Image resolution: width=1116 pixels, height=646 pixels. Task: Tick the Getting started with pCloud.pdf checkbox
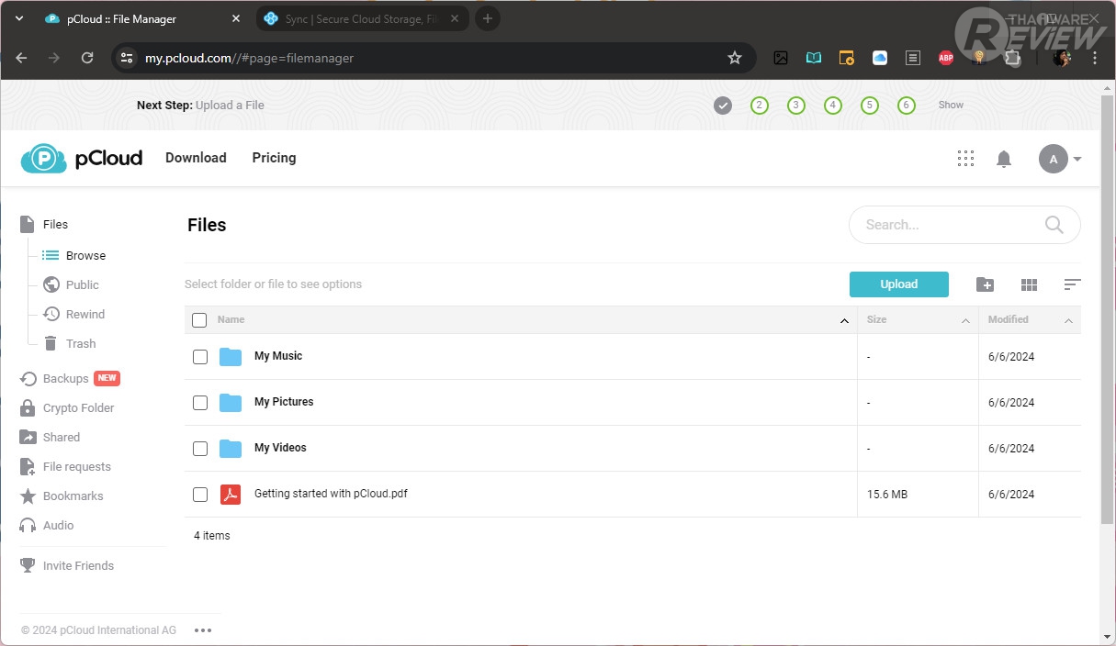pyautogui.click(x=200, y=495)
